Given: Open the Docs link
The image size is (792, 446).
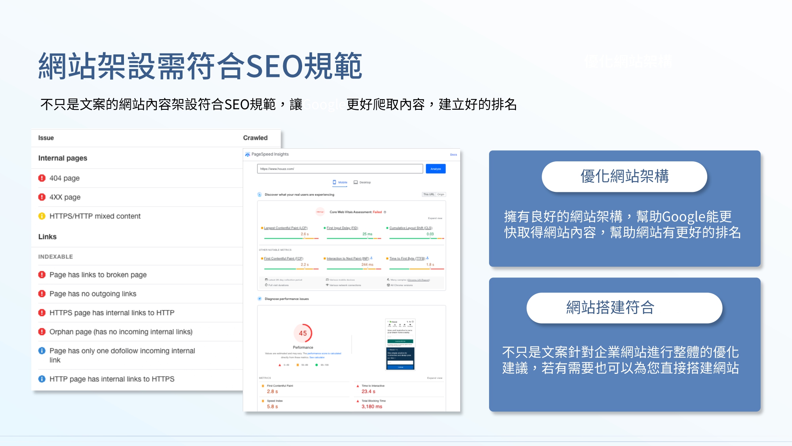Looking at the screenshot, I should pos(453,155).
